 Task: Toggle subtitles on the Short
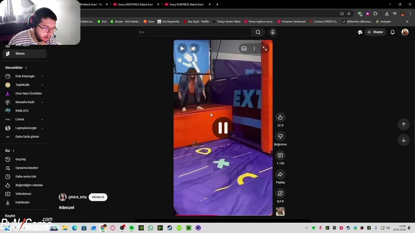pos(244,49)
